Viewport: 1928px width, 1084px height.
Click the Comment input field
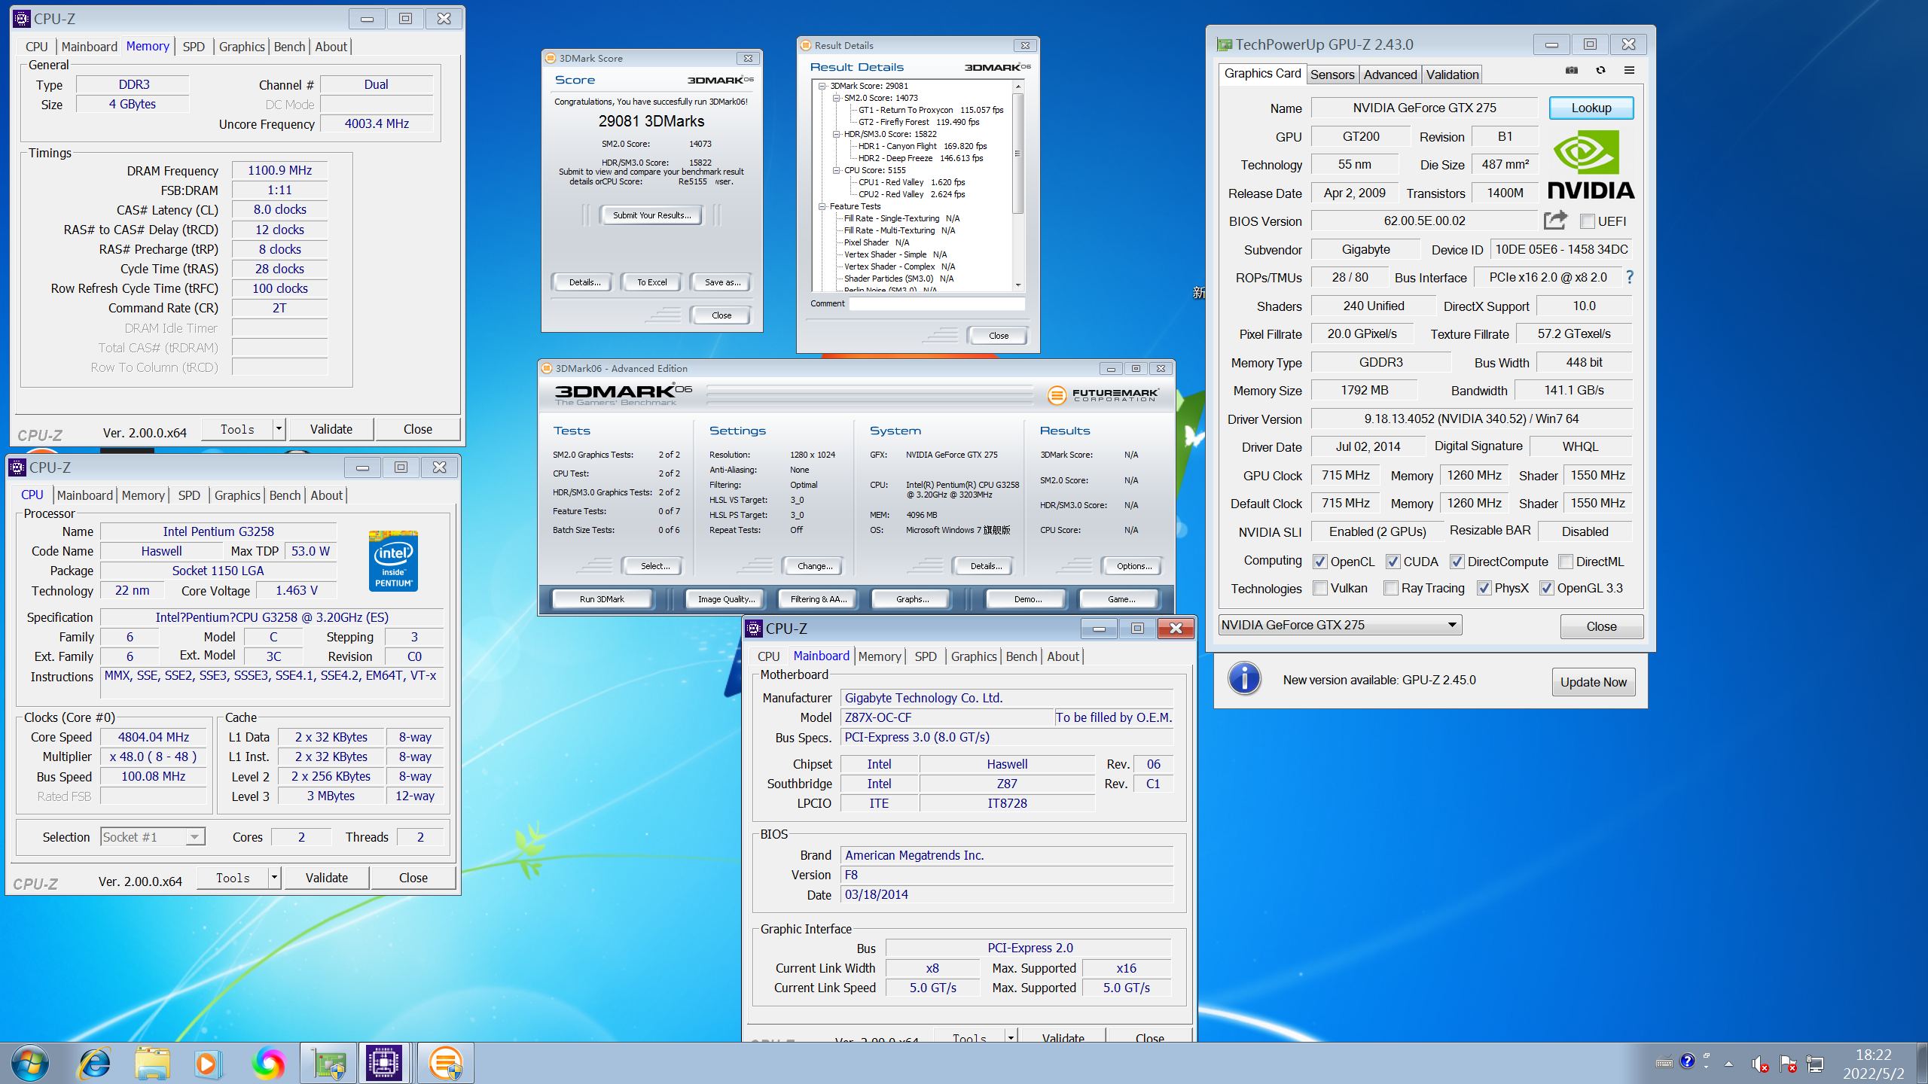[937, 303]
